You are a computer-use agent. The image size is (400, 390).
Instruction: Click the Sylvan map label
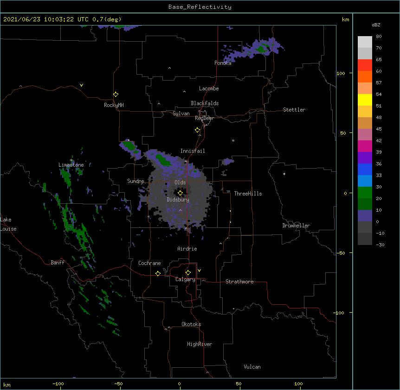click(181, 113)
